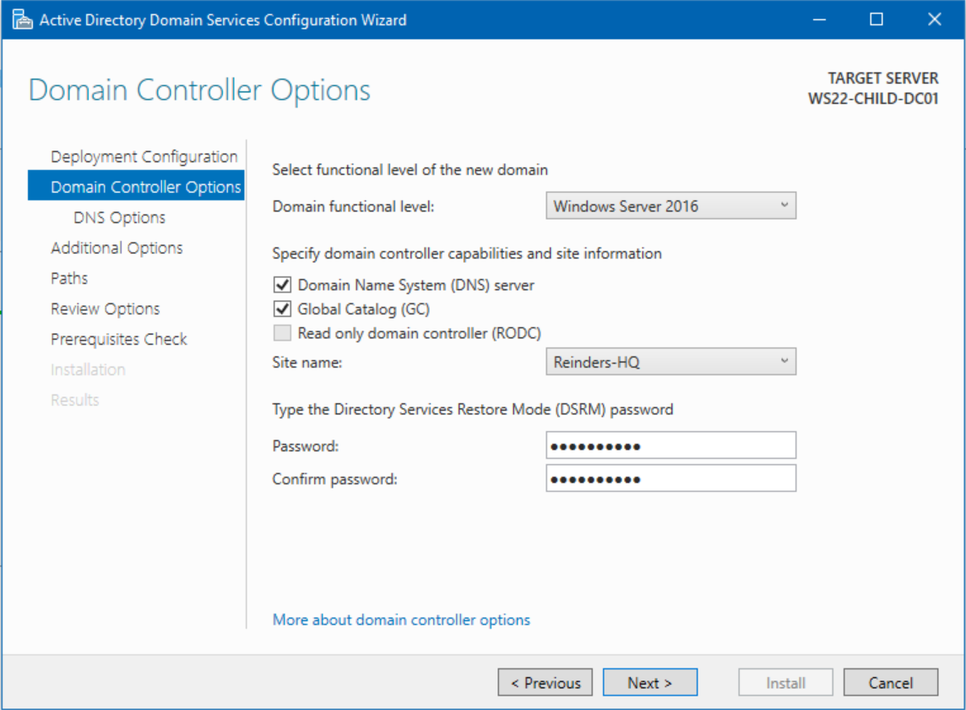Click the Next button
This screenshot has height=710, width=966.
[x=649, y=682]
